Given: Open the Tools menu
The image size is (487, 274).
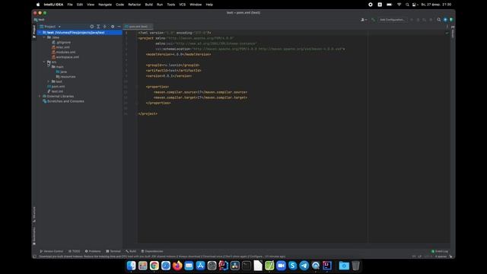Looking at the screenshot, I should (x=170, y=5).
